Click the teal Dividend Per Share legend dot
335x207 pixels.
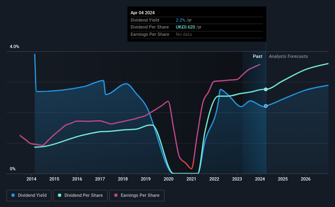pos(60,195)
